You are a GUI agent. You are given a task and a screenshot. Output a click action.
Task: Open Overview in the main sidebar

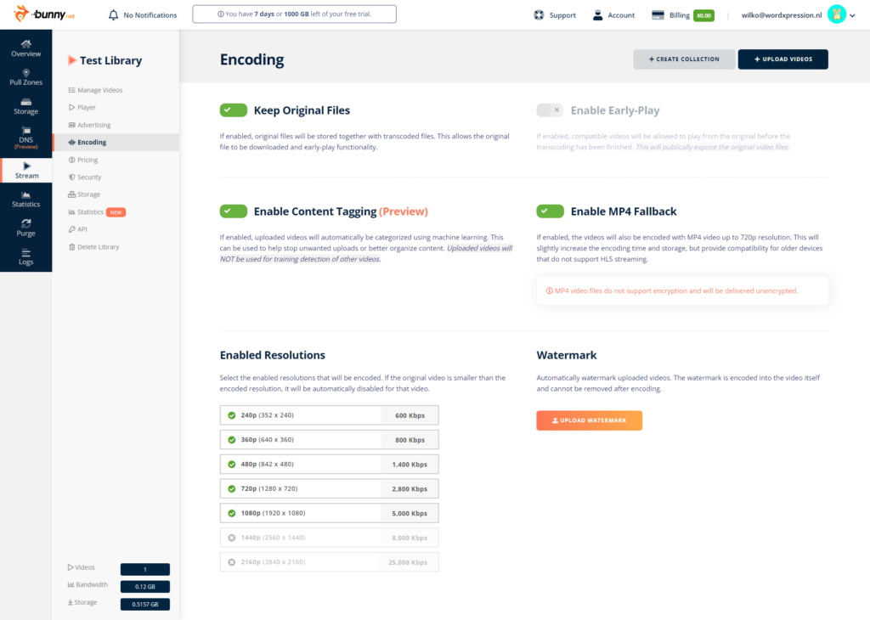pyautogui.click(x=26, y=48)
